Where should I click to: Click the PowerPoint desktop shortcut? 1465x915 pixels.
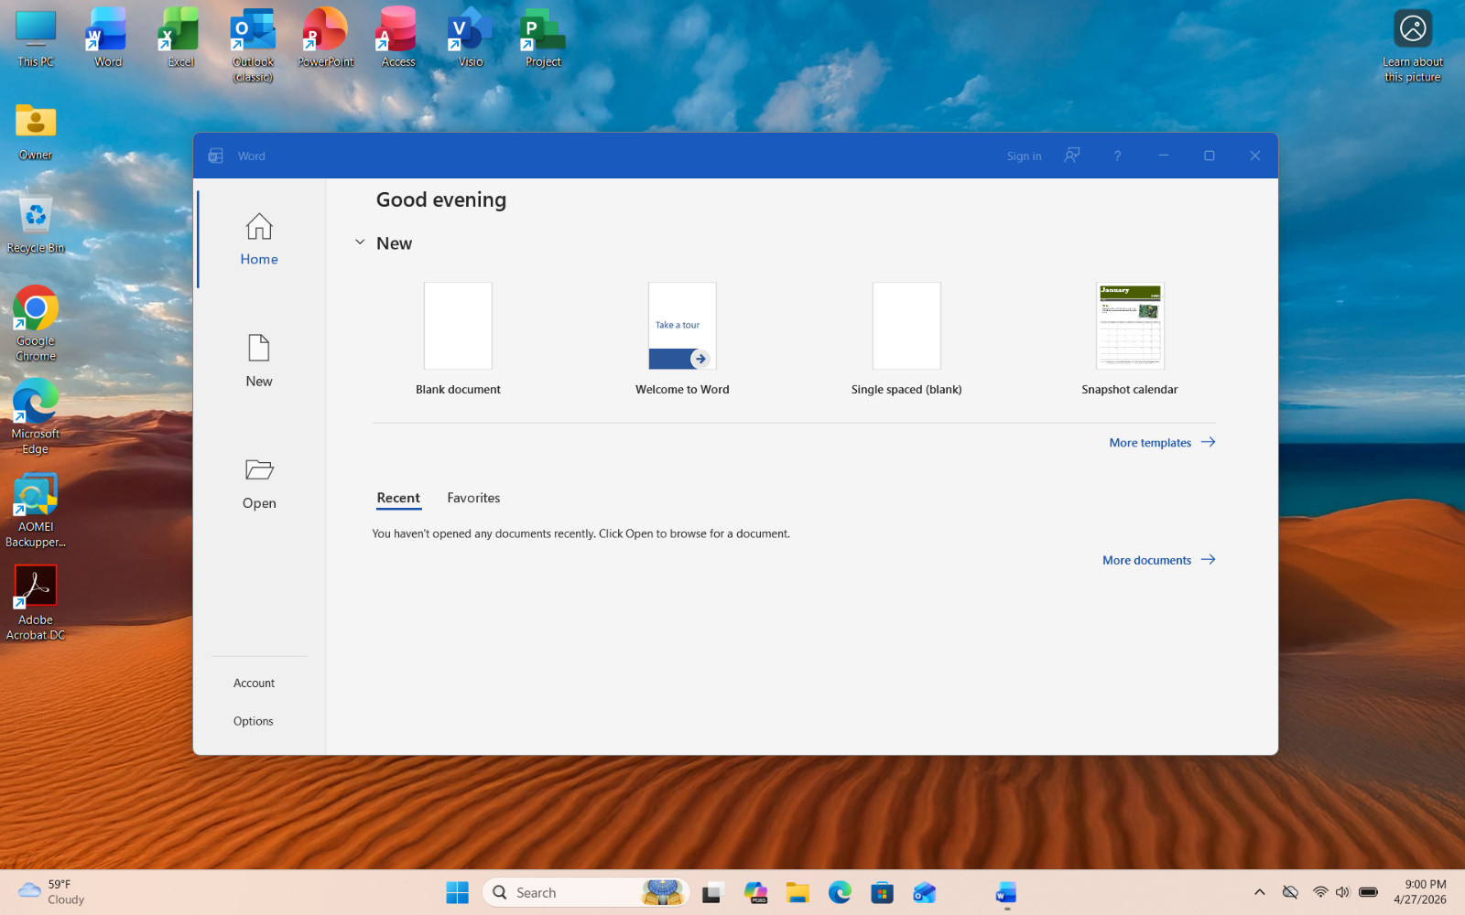pos(325,38)
